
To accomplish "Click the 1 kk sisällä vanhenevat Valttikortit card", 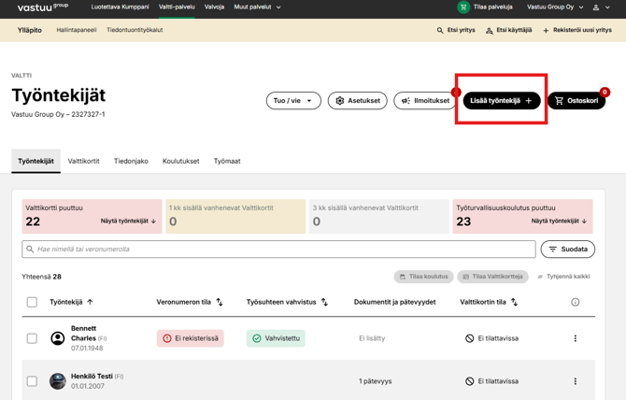I will click(x=235, y=217).
